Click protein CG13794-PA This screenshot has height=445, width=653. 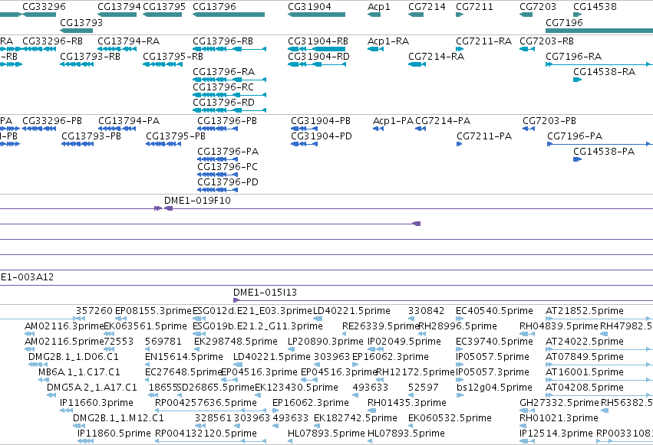(x=117, y=129)
